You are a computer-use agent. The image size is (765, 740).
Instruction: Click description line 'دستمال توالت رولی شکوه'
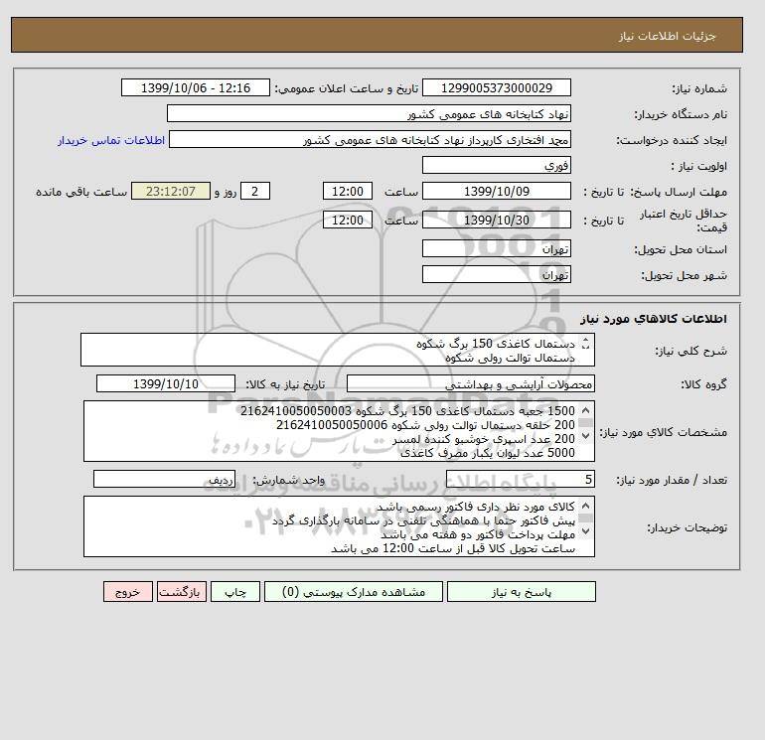pos(510,358)
